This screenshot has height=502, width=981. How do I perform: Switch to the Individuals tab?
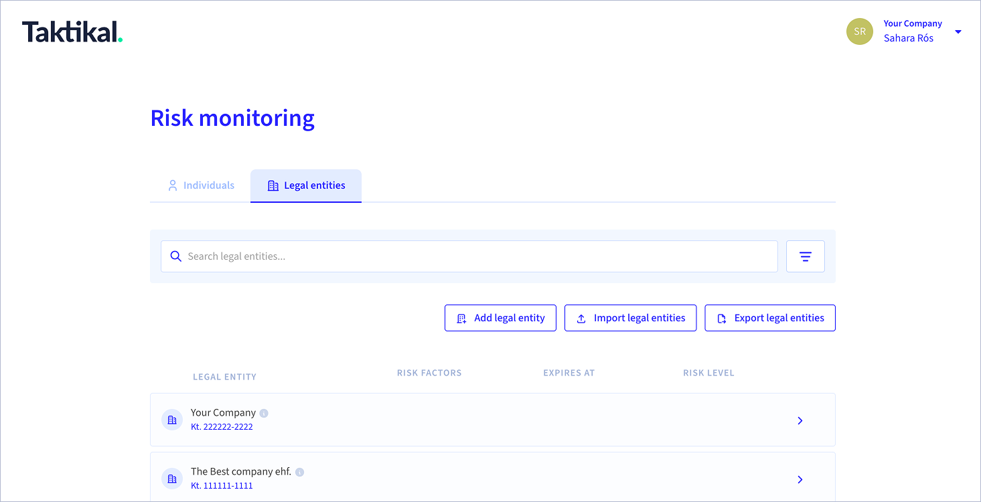point(201,185)
